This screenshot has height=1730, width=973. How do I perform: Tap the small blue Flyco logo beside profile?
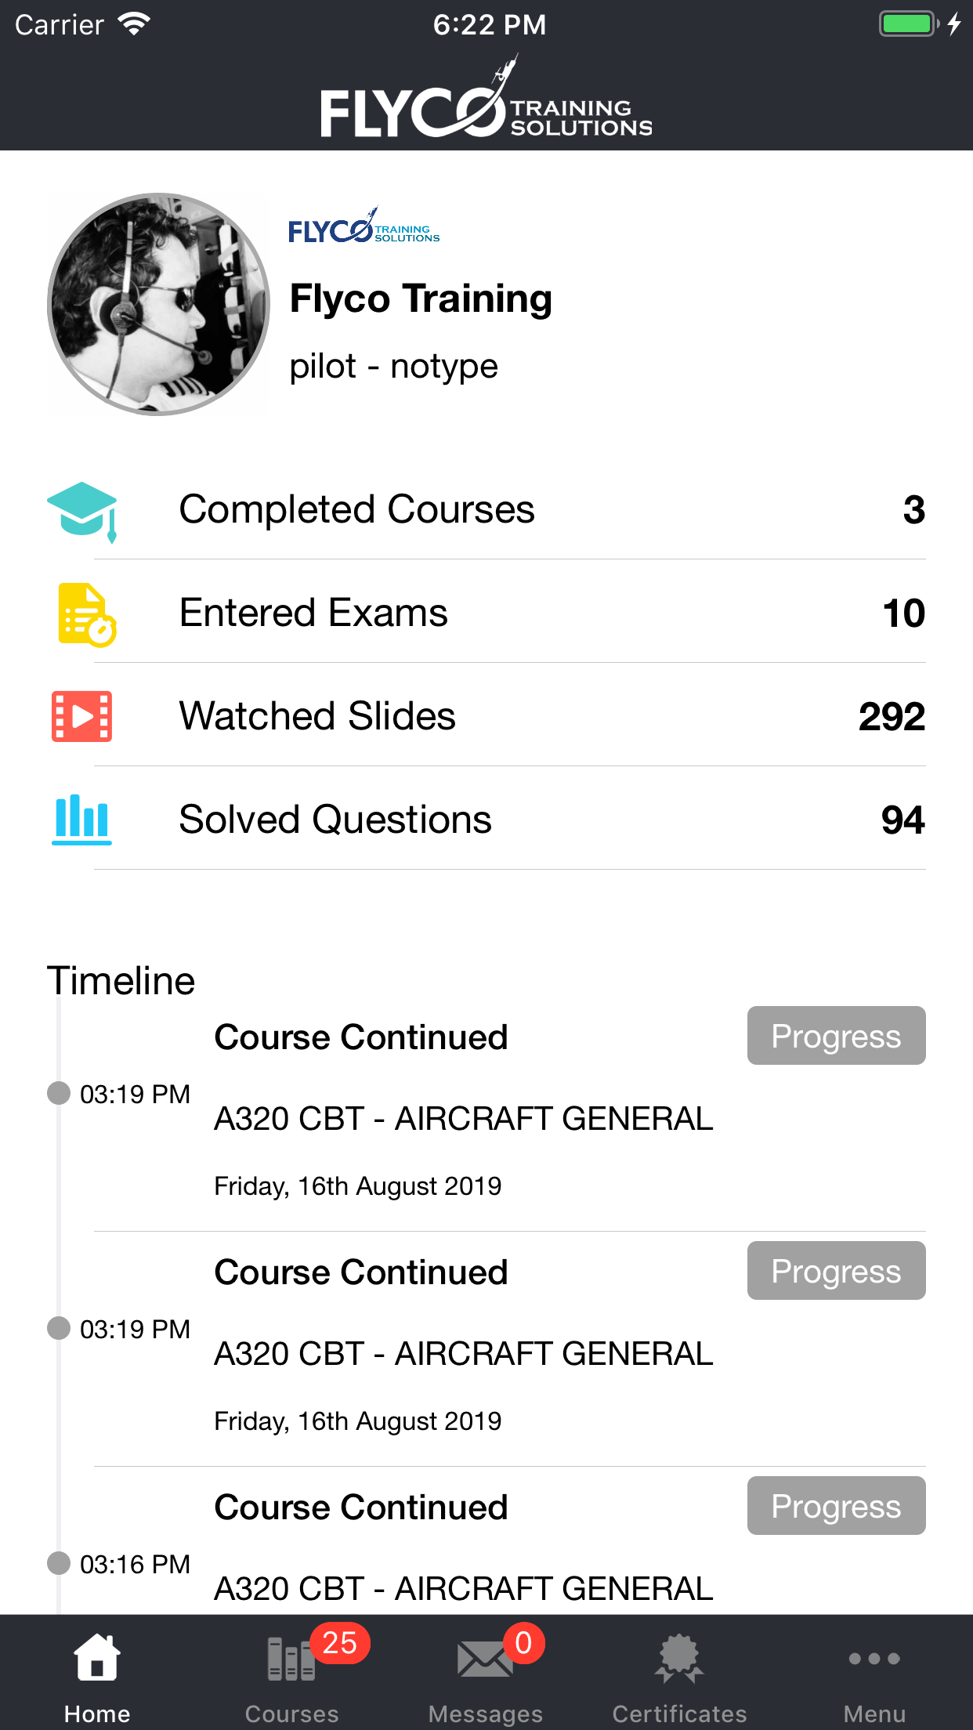(x=364, y=226)
